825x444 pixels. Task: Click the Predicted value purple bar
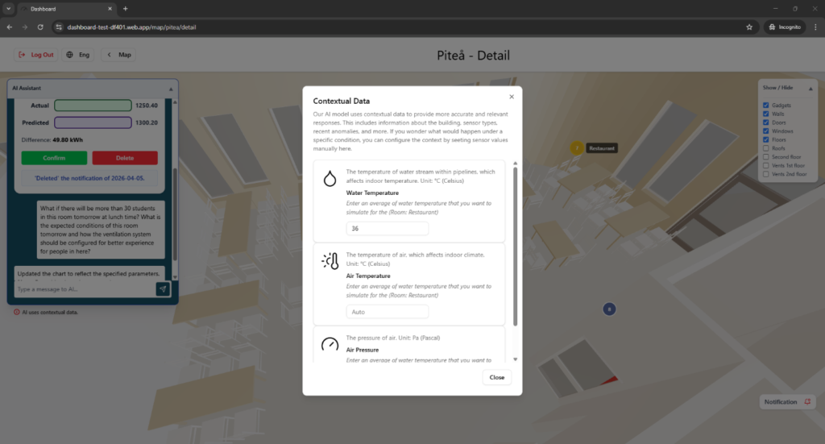(93, 122)
